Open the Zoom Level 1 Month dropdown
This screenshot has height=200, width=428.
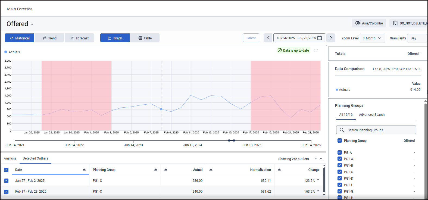(373, 38)
